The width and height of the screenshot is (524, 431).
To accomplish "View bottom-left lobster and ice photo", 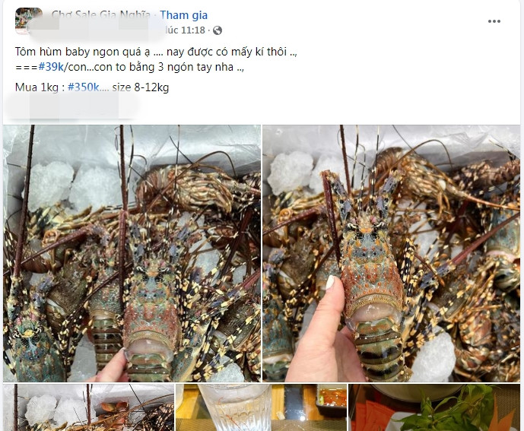I will [x=88, y=407].
